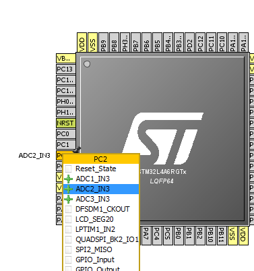Screen dimensions: 254x271
Task: Click the NRST pin
Action: [x=66, y=123]
